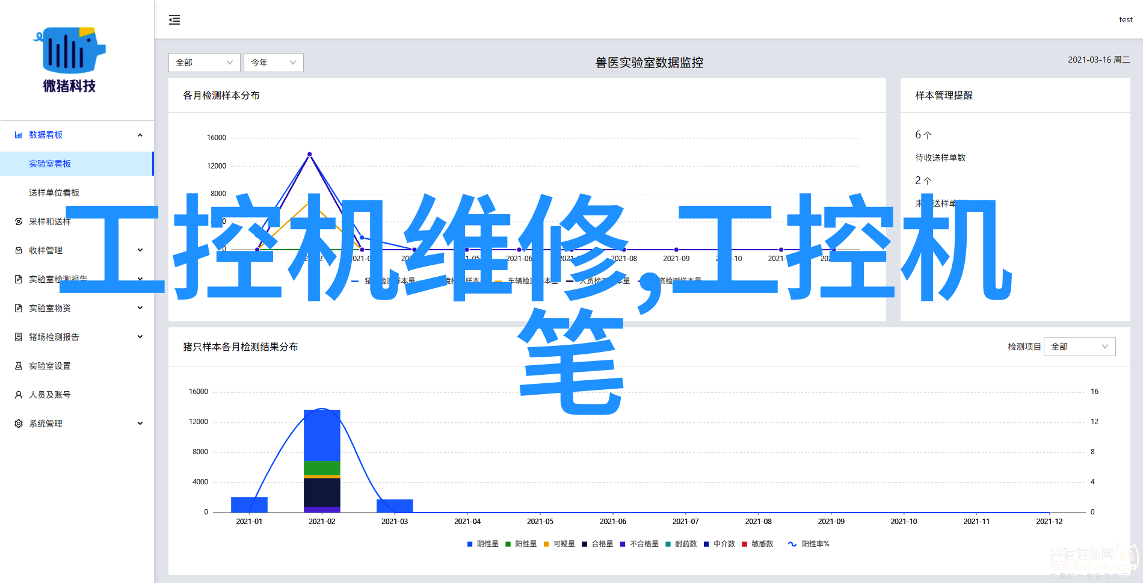Toggle the 可疑量 legend series

(x=559, y=544)
